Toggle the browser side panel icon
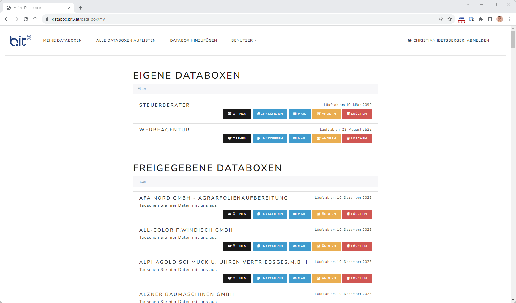Screen dimensions: 516x303 click(490, 19)
